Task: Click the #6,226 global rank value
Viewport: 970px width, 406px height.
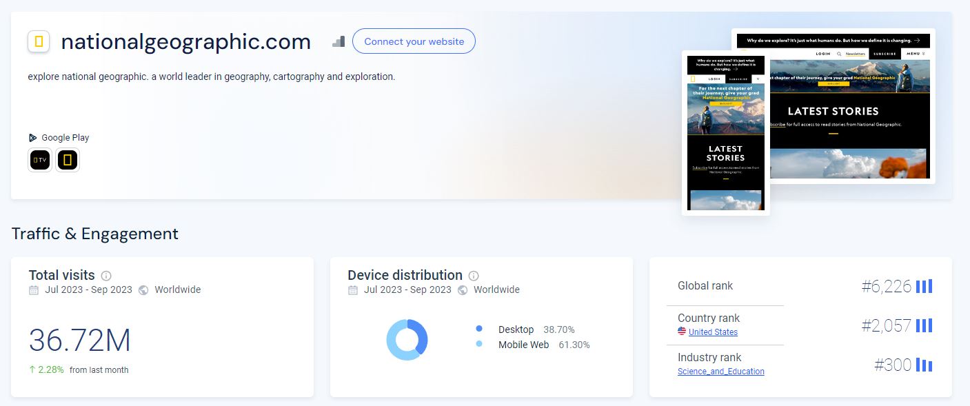Action: (x=887, y=286)
